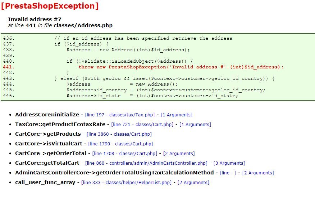Screen dimensions: 315x212
Task: Click the call_user_func_array trace entry
Action: point(45,182)
